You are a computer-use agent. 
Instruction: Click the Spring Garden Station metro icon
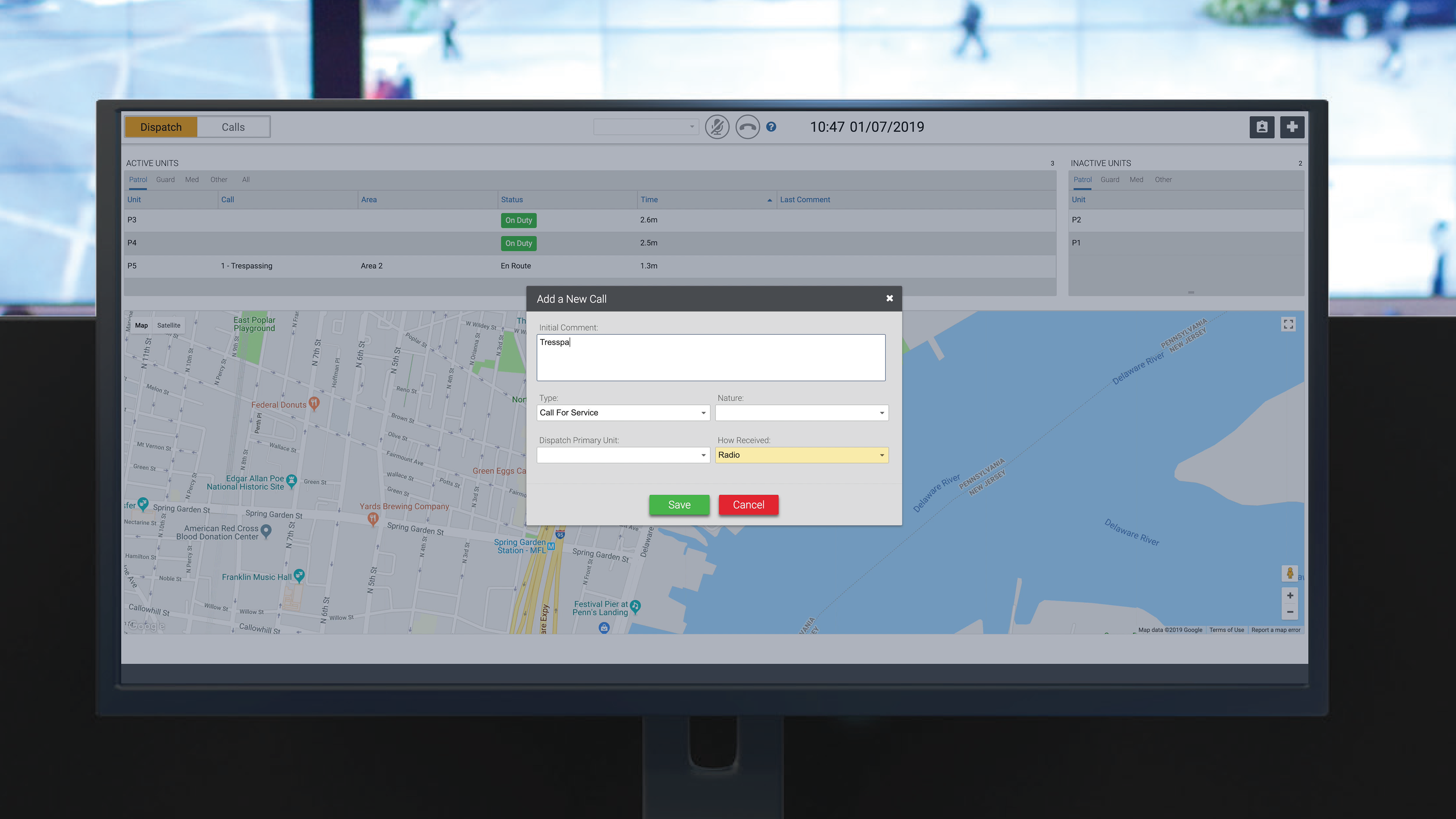[551, 546]
